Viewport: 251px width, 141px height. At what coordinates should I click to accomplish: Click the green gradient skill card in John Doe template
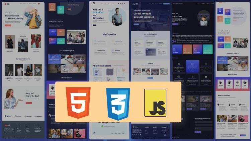coord(208,49)
